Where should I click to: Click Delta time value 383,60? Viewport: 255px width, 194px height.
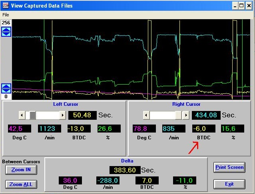click(x=125, y=170)
